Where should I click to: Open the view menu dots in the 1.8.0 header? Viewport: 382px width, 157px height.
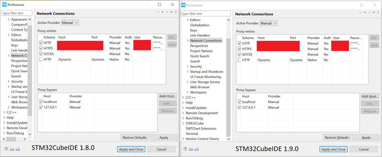click(x=176, y=12)
